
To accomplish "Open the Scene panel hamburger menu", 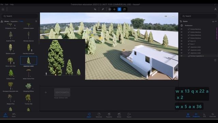I will 181,21.
